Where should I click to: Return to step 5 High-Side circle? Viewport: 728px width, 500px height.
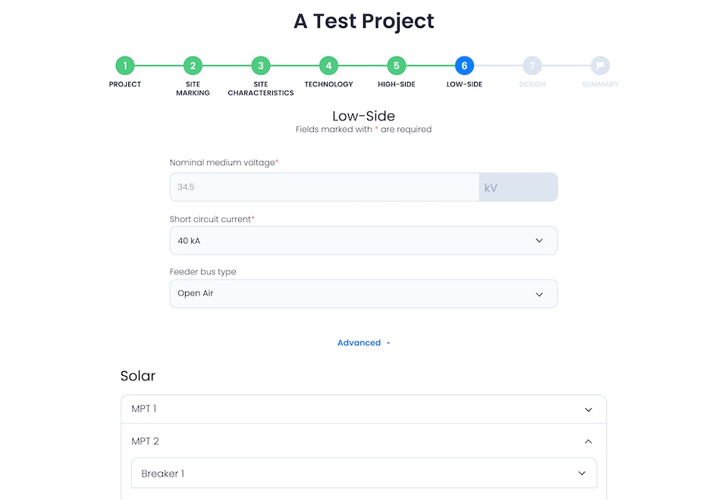pyautogui.click(x=397, y=65)
